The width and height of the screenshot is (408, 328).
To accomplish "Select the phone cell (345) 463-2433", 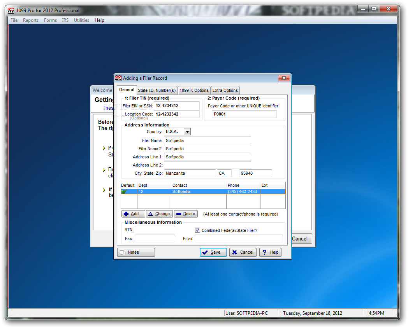I will pos(243,191).
